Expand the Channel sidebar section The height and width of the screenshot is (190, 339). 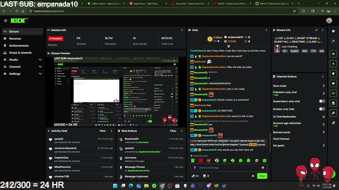click(40, 67)
